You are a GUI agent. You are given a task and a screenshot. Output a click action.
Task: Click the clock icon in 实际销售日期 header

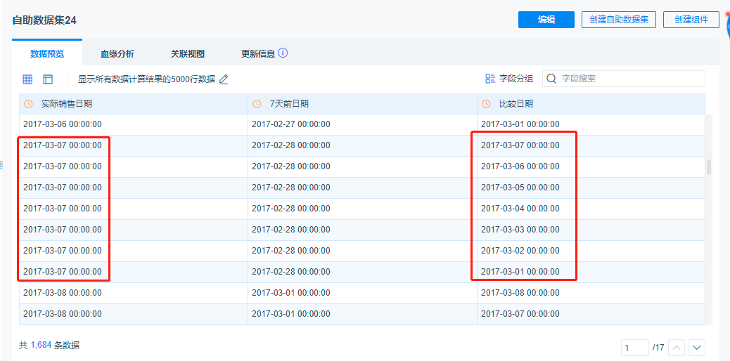pos(29,104)
